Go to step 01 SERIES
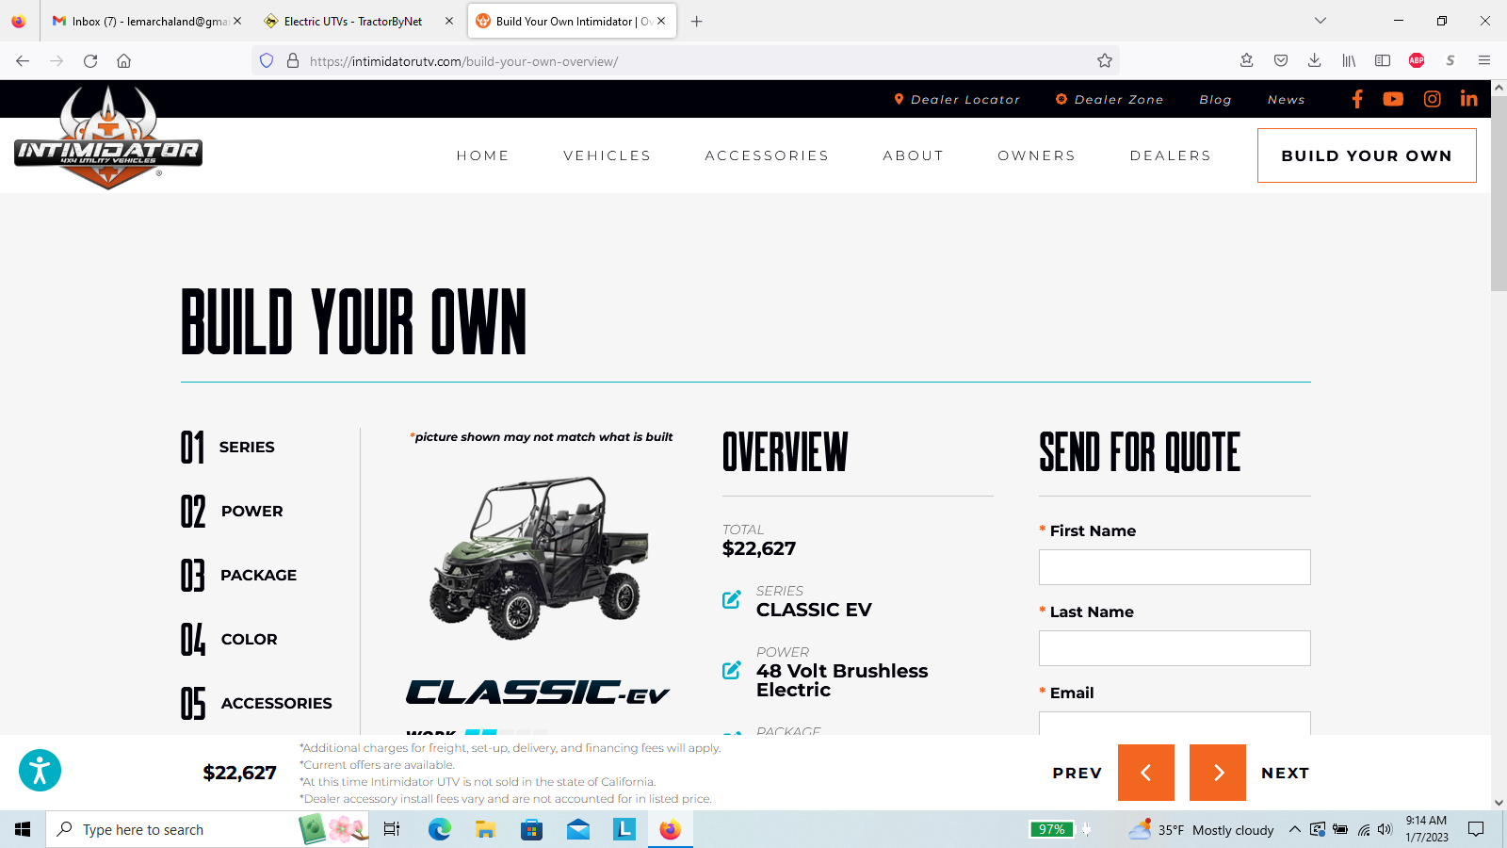 [228, 447]
